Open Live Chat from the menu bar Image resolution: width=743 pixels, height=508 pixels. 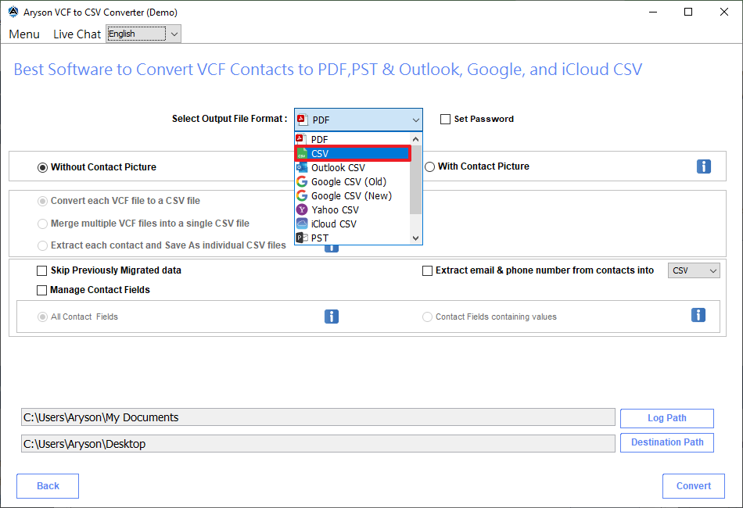pos(77,34)
